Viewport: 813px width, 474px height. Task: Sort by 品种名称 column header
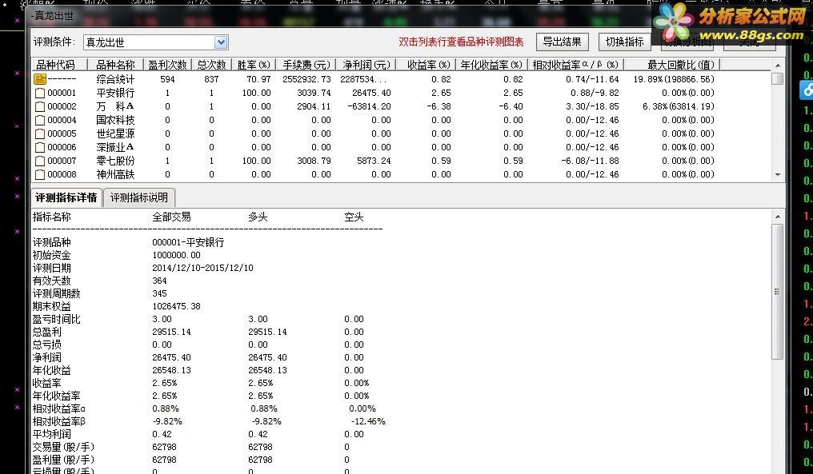click(115, 65)
